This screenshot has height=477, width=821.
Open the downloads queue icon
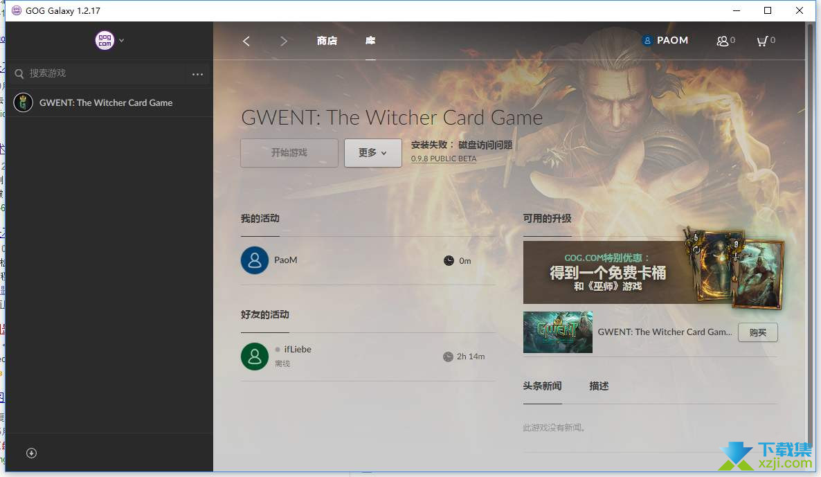(31, 453)
